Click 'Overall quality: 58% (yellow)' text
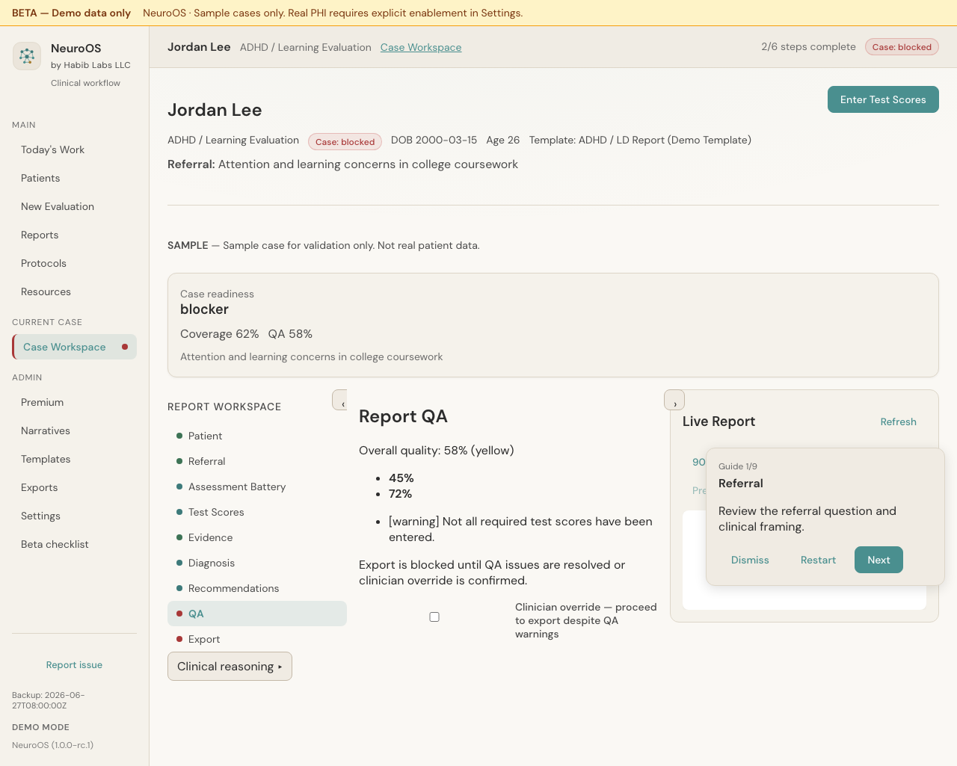Viewport: 957px width, 766px height. (x=437, y=451)
